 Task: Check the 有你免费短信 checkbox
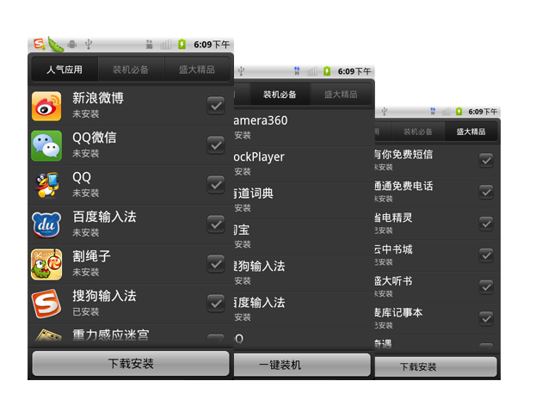(x=486, y=160)
